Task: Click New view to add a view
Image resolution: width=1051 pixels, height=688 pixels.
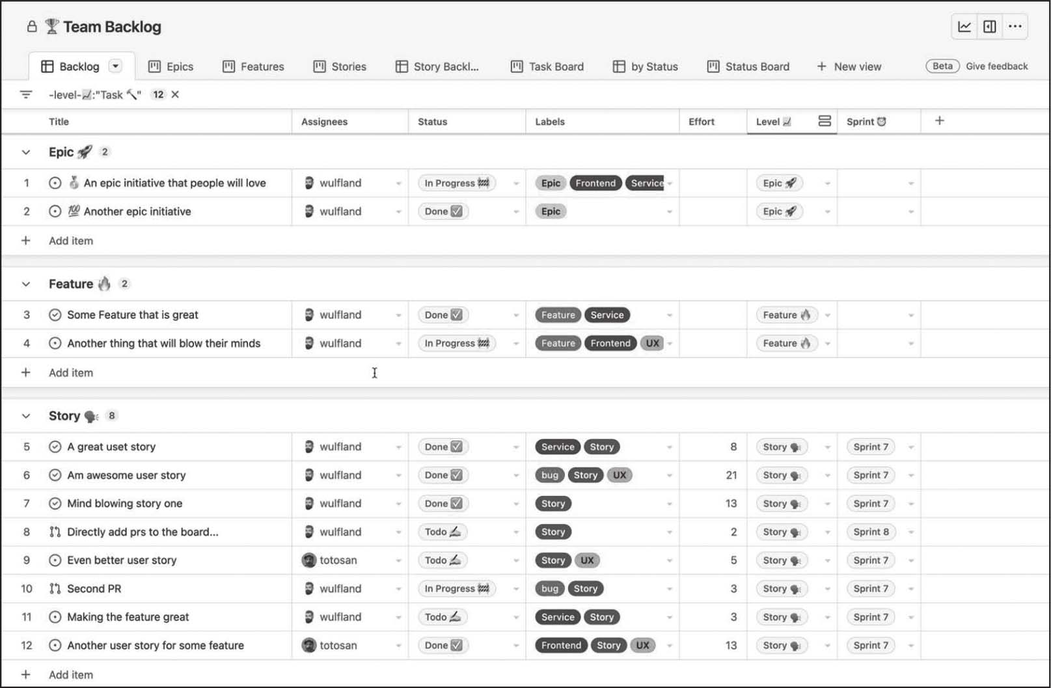Action: (849, 66)
